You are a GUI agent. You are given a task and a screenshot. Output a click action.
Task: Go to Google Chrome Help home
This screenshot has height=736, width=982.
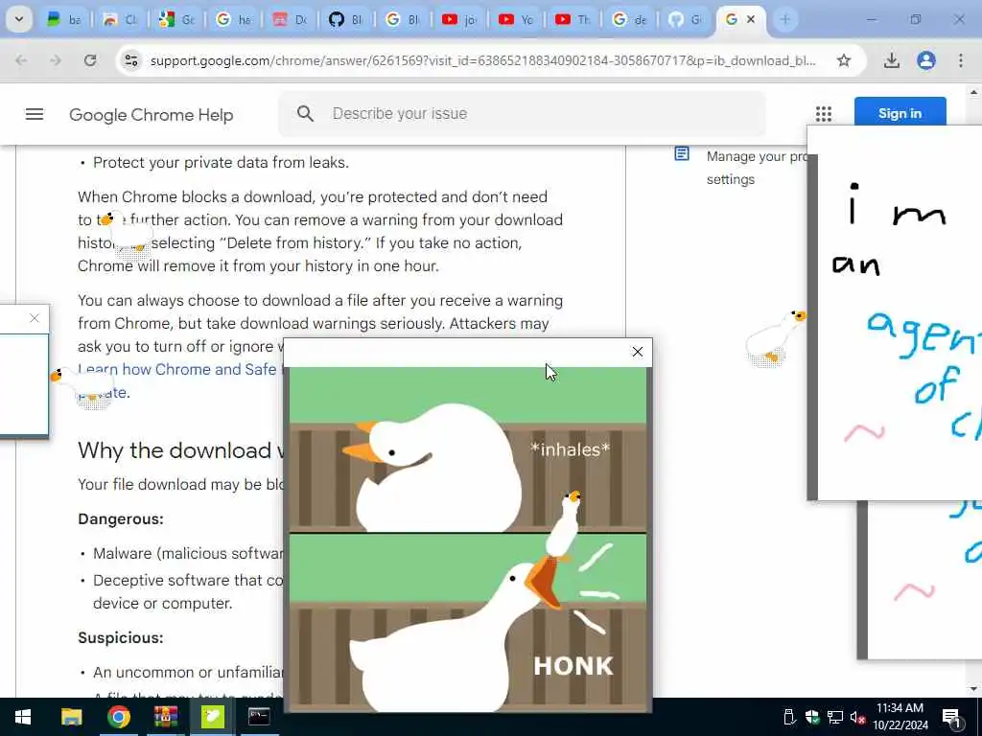[151, 115]
